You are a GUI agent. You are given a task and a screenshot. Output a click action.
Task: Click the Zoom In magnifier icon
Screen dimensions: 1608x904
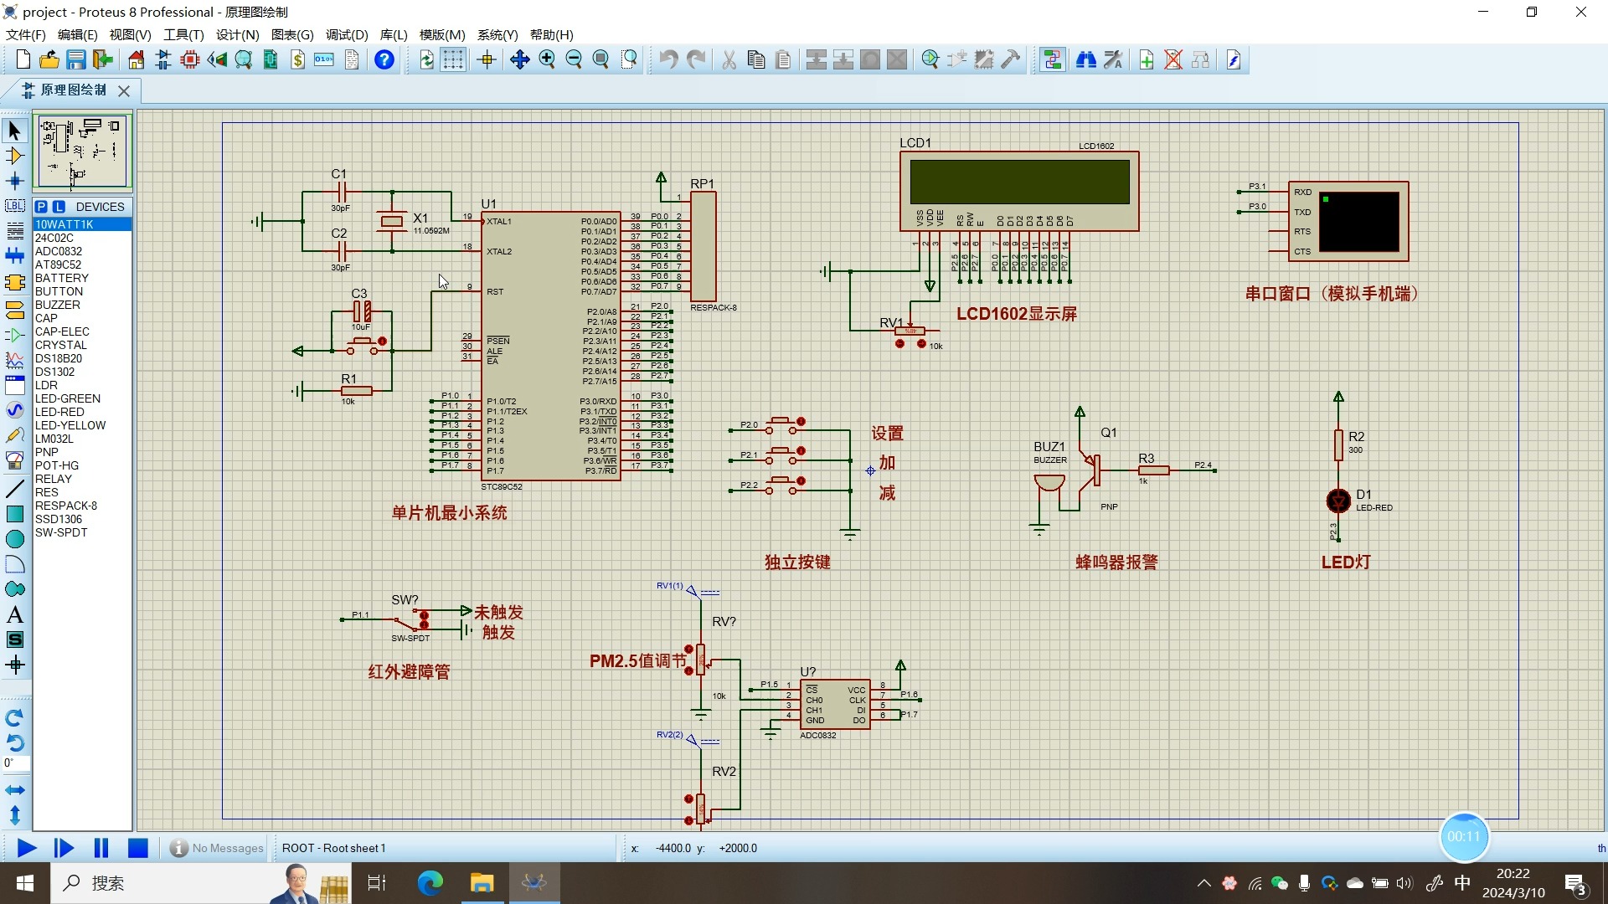(x=547, y=59)
